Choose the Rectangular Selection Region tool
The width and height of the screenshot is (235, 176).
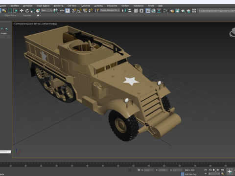coord(10,11)
